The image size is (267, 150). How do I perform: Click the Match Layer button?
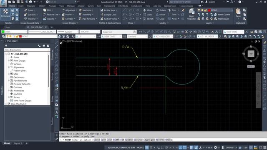point(222,19)
